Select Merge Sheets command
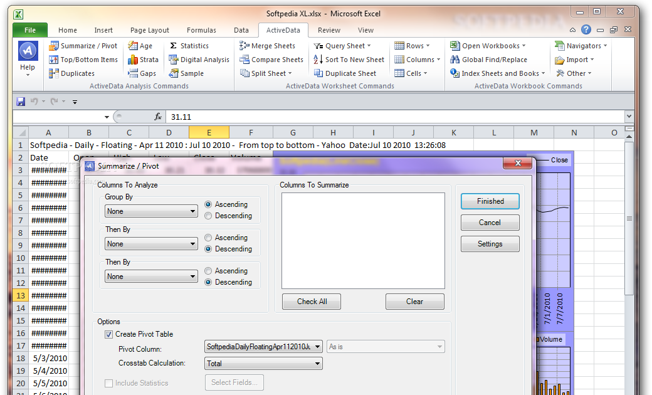The image size is (652, 395). point(267,46)
